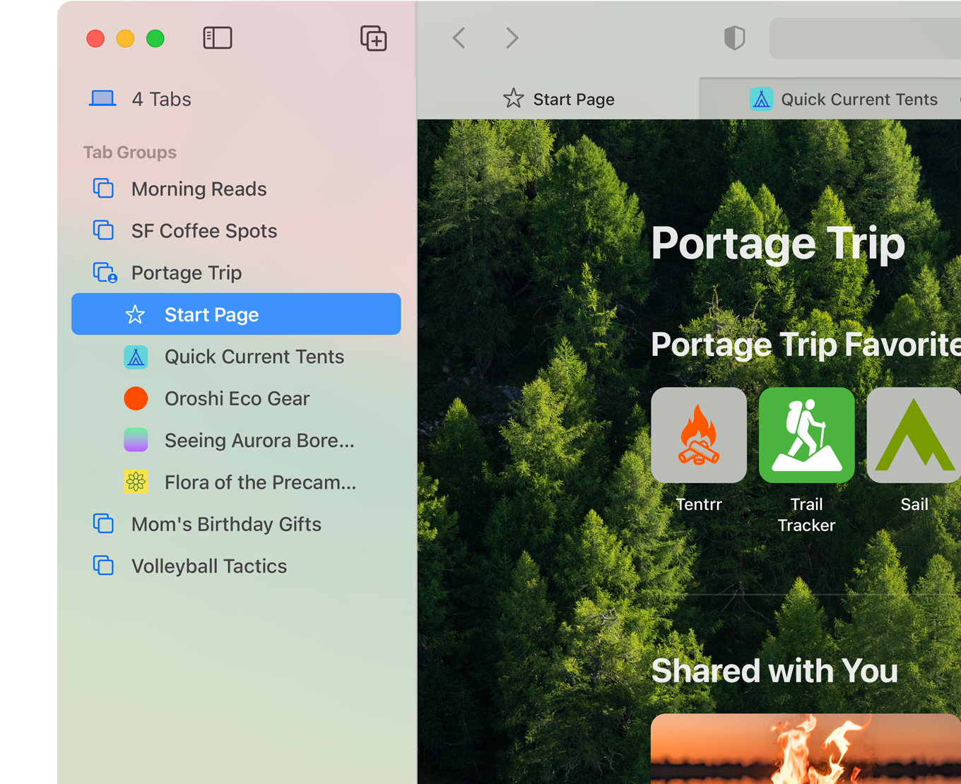
Task: Select 4 Tabs in the sidebar
Action: coord(161,99)
